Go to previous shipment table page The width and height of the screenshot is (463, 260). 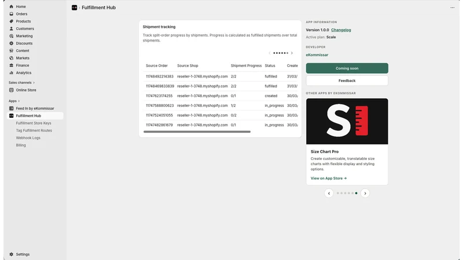tap(269, 53)
